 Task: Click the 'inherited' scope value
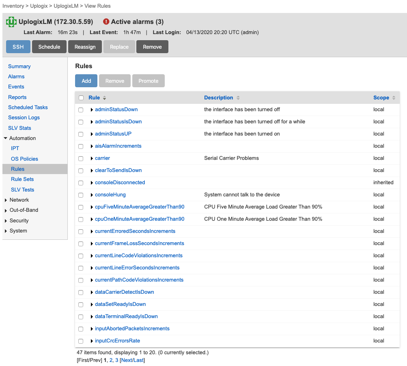click(383, 183)
